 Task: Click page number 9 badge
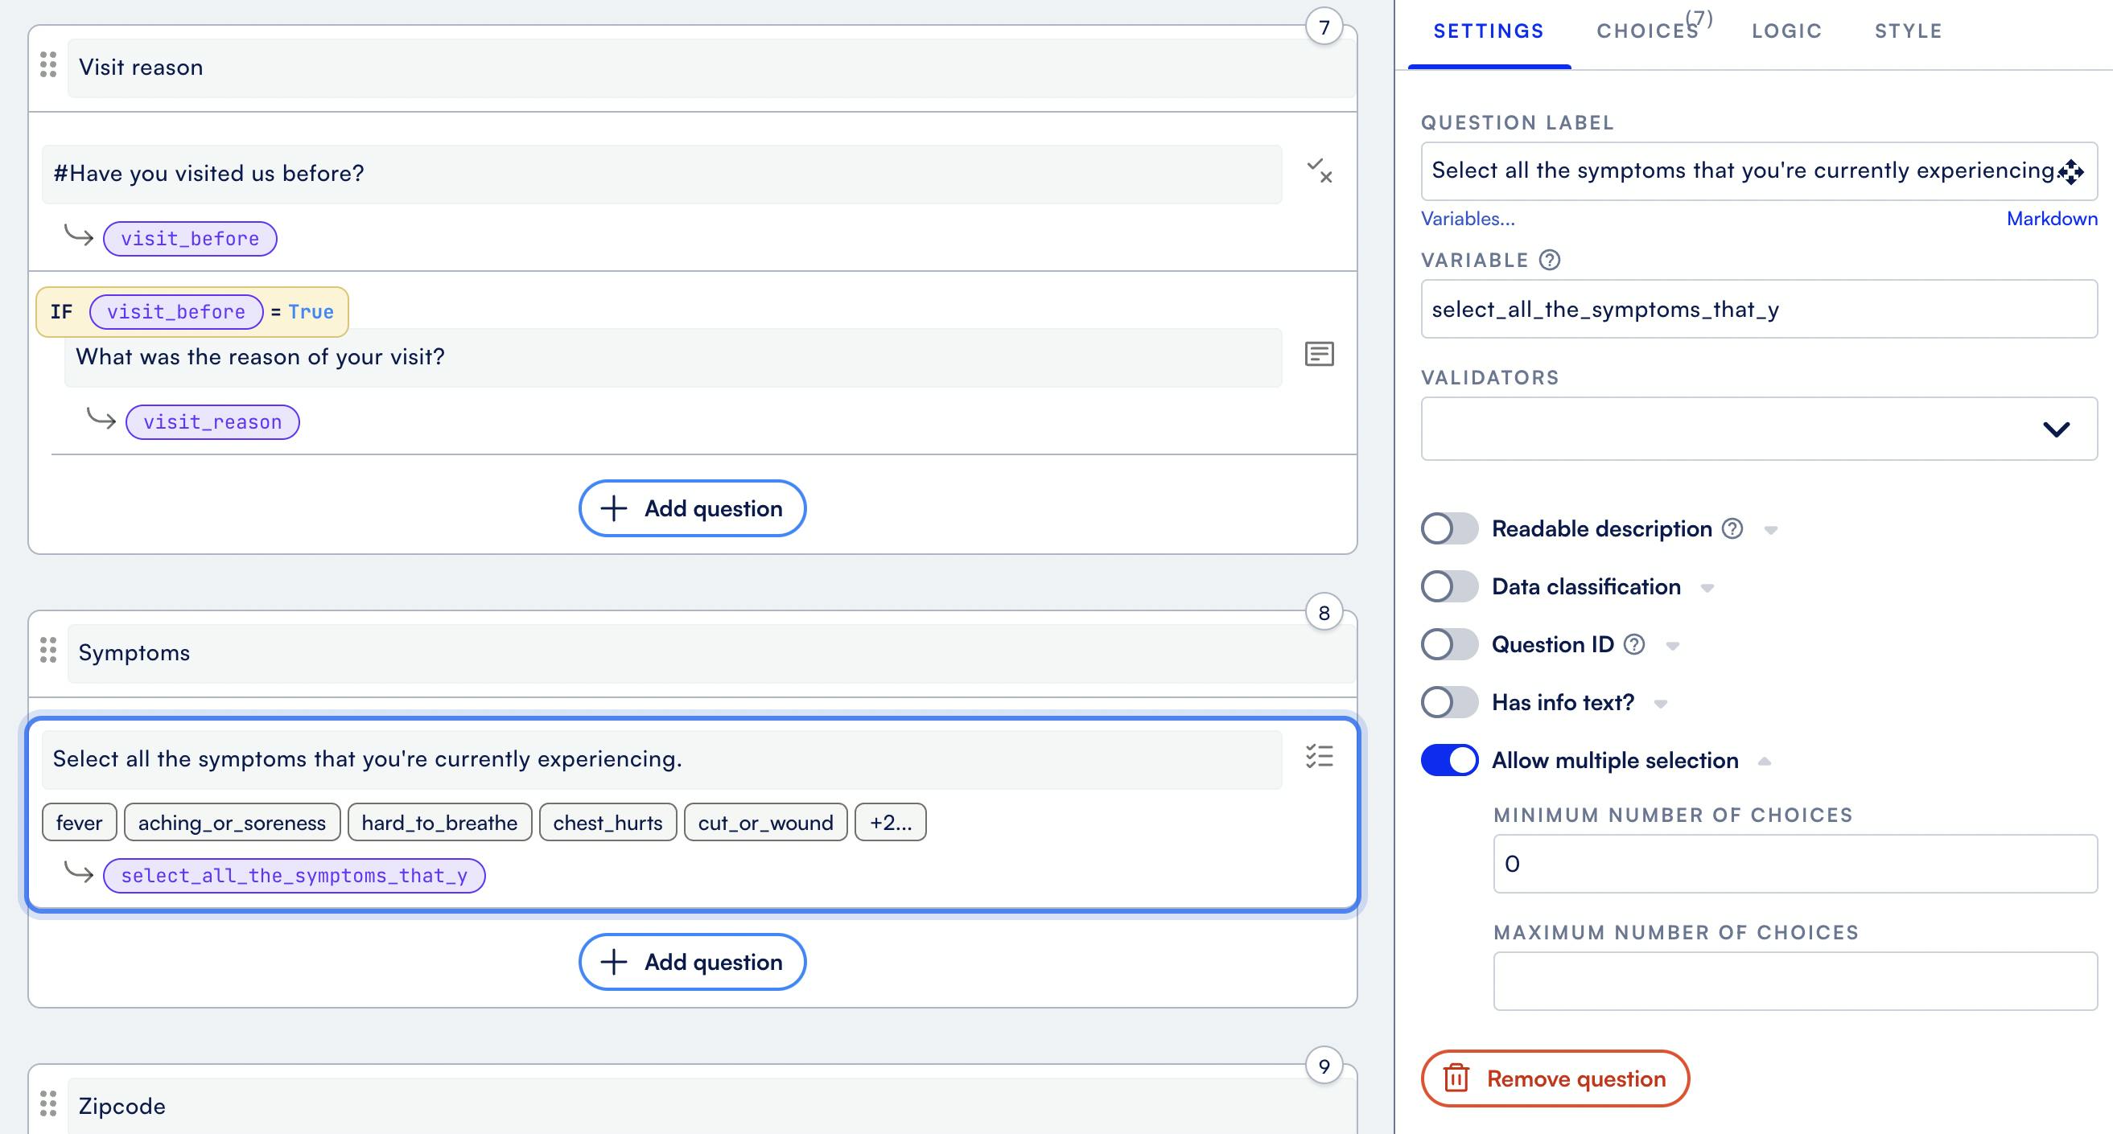coord(1324,1066)
